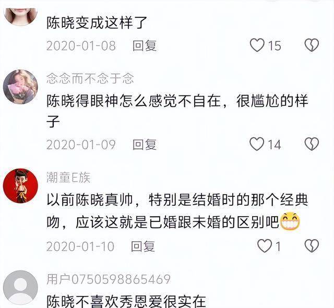Viewport: 334px width, 308px height.
Task: Reply to the 2020-01-09 comment
Action: coord(145,145)
